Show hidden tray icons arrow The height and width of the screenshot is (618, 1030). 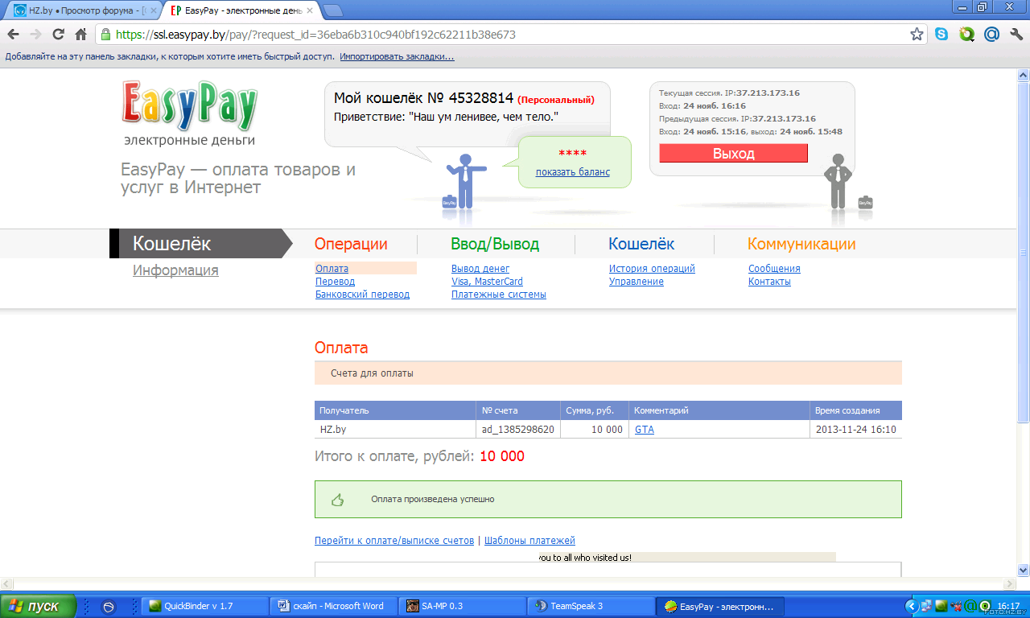(x=912, y=606)
